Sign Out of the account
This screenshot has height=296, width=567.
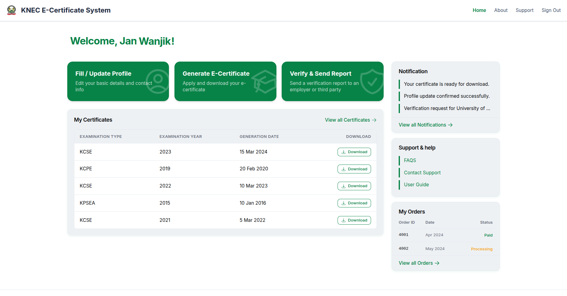click(551, 10)
